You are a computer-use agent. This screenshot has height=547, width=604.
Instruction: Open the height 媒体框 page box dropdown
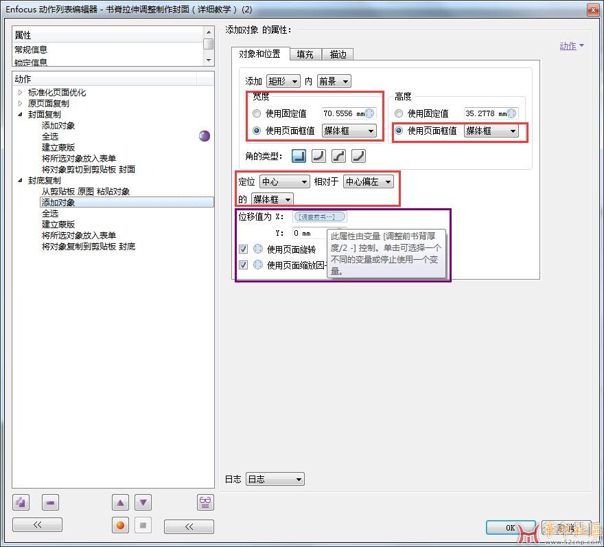point(491,131)
